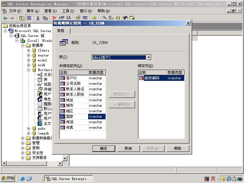Image resolution: width=244 pixels, height=183 pixels.
Task: Expand the model database node
Action: click(x=28, y=60)
